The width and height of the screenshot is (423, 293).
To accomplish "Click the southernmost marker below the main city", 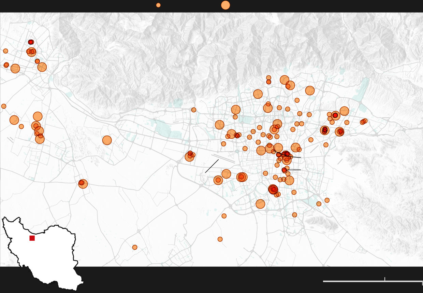I will click(x=220, y=239).
